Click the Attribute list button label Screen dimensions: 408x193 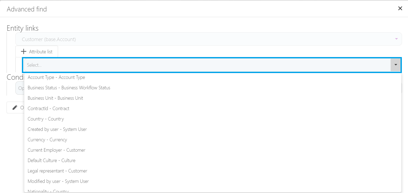tap(41, 52)
